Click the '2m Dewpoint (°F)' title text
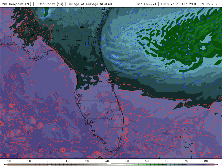Viewport: 222px width, 166px height. point(17,4)
